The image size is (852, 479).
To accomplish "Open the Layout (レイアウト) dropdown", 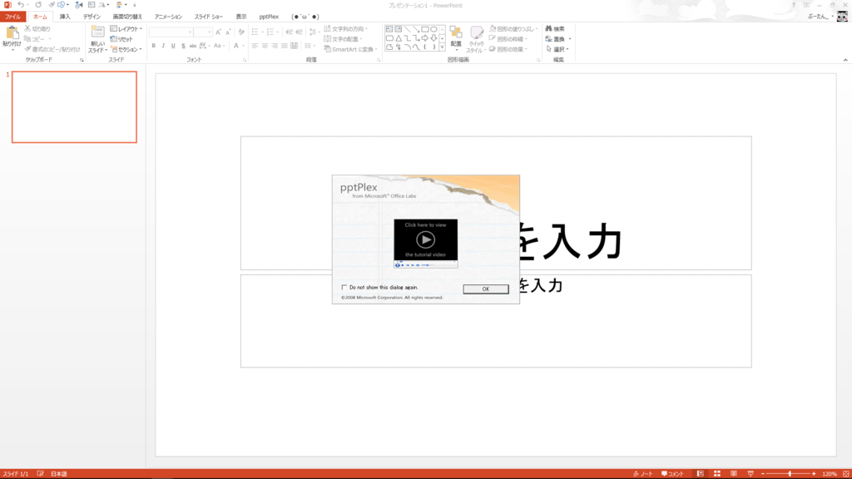I will 126,29.
